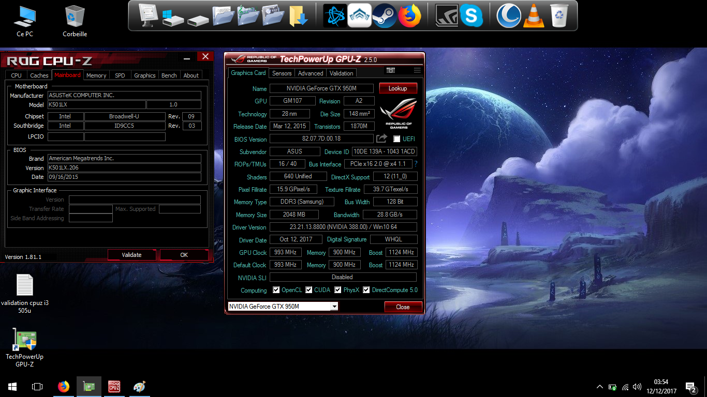Take a GPU-Z screenshot with the camera icon

pos(391,70)
